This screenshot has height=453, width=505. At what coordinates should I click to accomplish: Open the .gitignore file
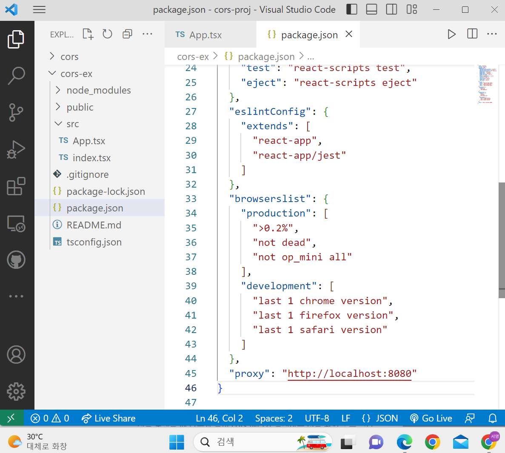(100, 174)
